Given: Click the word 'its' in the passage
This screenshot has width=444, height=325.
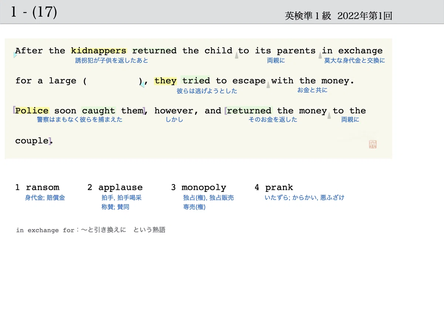Looking at the screenshot, I should click(x=263, y=51).
